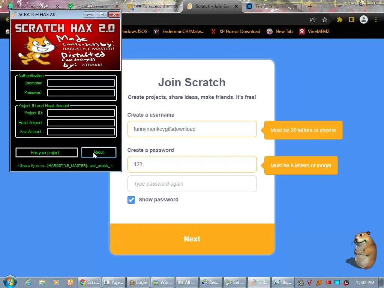
Task: Click the first gray tray icon
Action: [301, 283]
